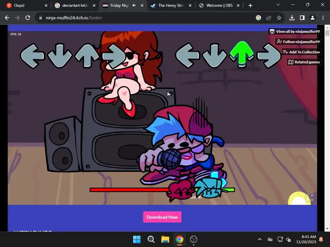The width and height of the screenshot is (330, 247).
Task: Click View all by ninjamuffin99
Action: (295, 32)
